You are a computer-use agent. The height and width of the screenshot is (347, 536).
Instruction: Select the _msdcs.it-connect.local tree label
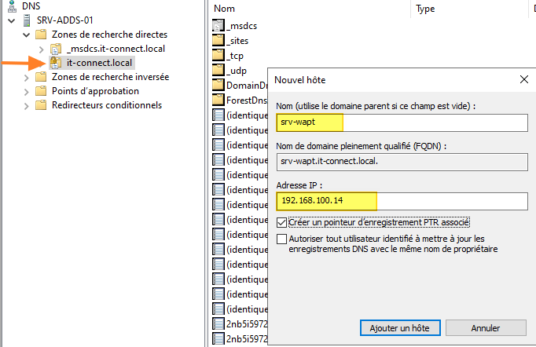click(116, 49)
